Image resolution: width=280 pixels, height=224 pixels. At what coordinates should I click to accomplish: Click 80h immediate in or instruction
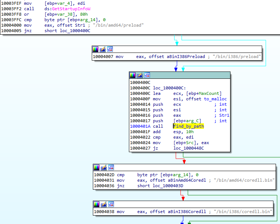click(84, 14)
